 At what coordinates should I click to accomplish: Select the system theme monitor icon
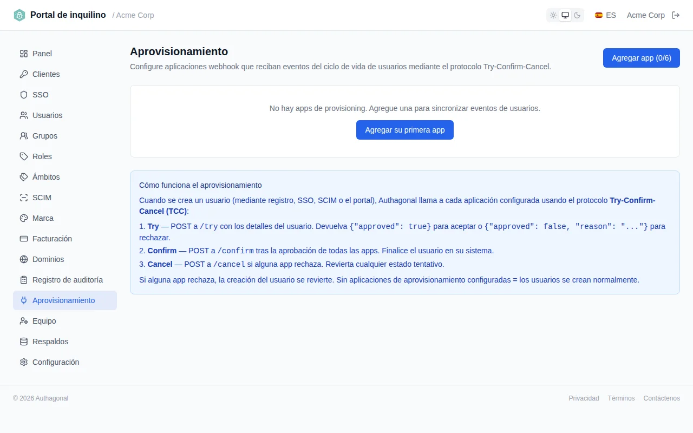565,15
